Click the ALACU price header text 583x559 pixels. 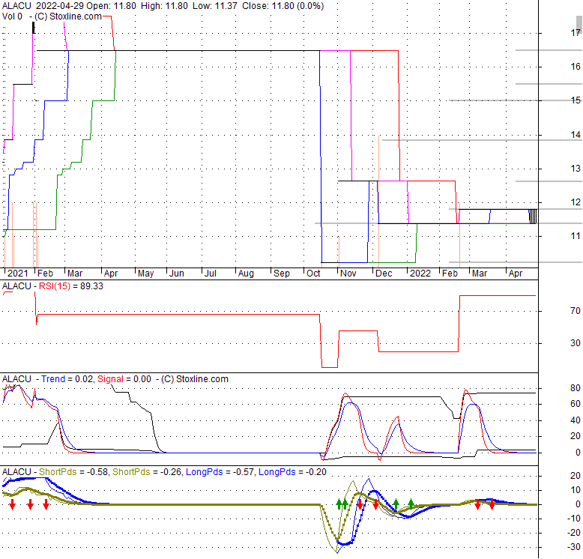pos(163,6)
